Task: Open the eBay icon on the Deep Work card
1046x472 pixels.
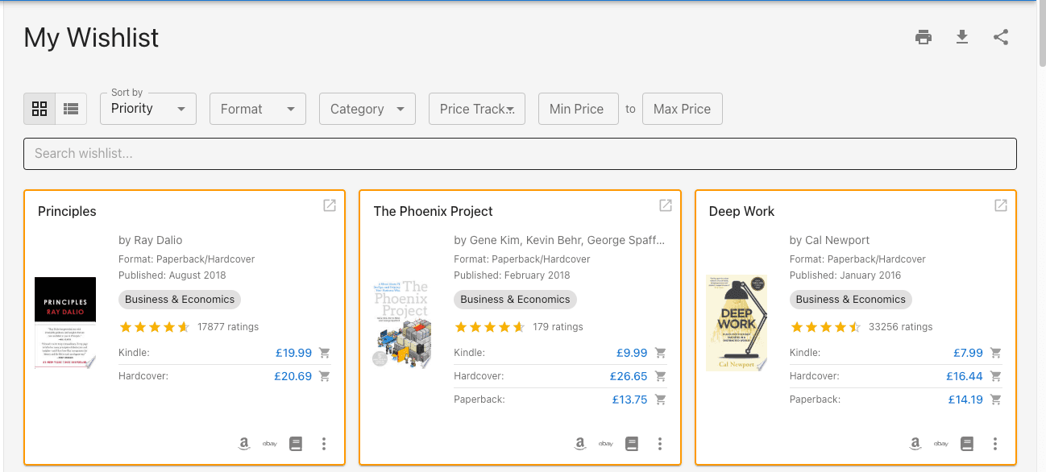Action: [x=940, y=444]
